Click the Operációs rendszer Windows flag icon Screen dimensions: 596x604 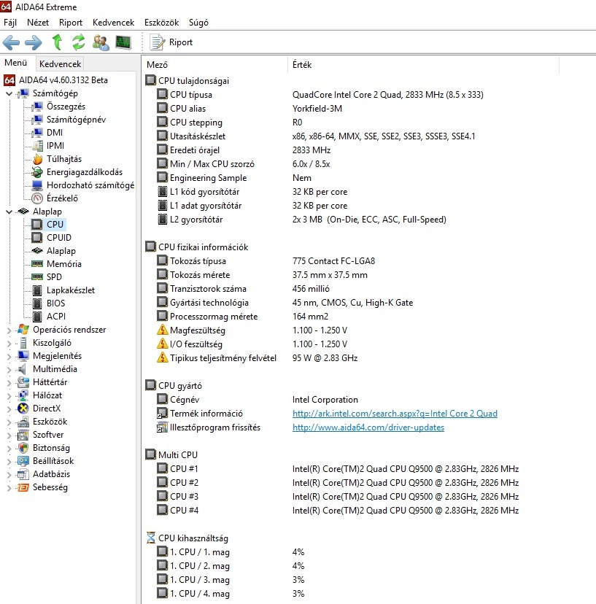click(x=23, y=329)
